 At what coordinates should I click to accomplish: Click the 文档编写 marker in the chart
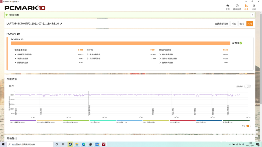(x=153, y=112)
